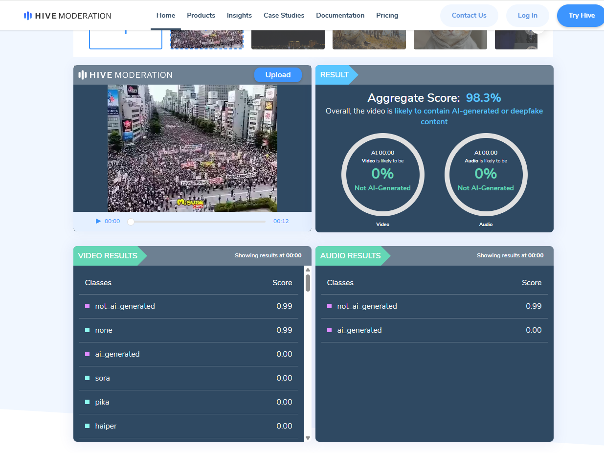Screen dimensions: 604x453
Task: Select the cat sample thumbnail
Action: tap(450, 39)
